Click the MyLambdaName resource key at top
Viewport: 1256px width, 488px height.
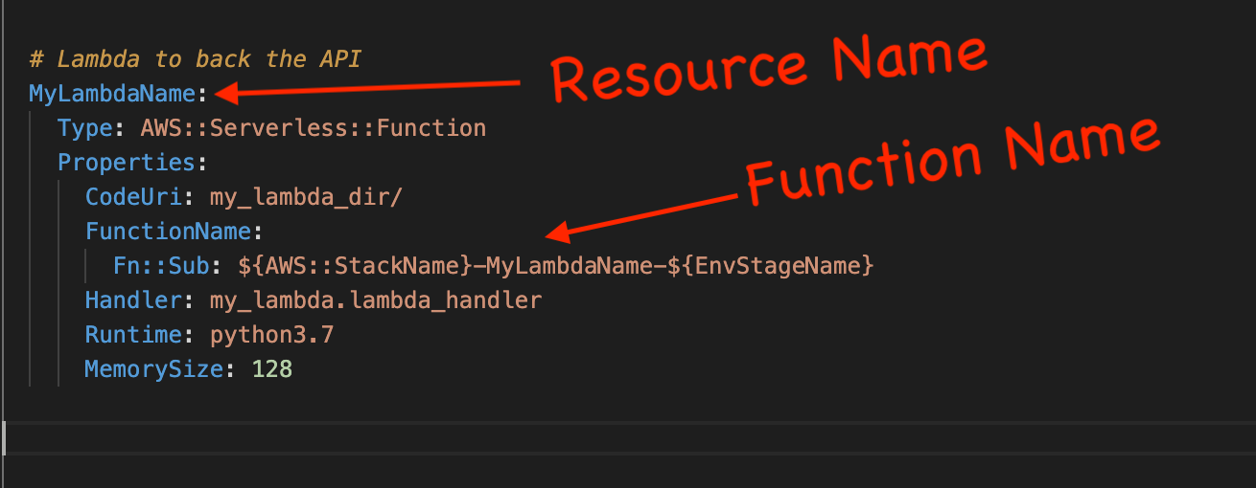(x=112, y=94)
